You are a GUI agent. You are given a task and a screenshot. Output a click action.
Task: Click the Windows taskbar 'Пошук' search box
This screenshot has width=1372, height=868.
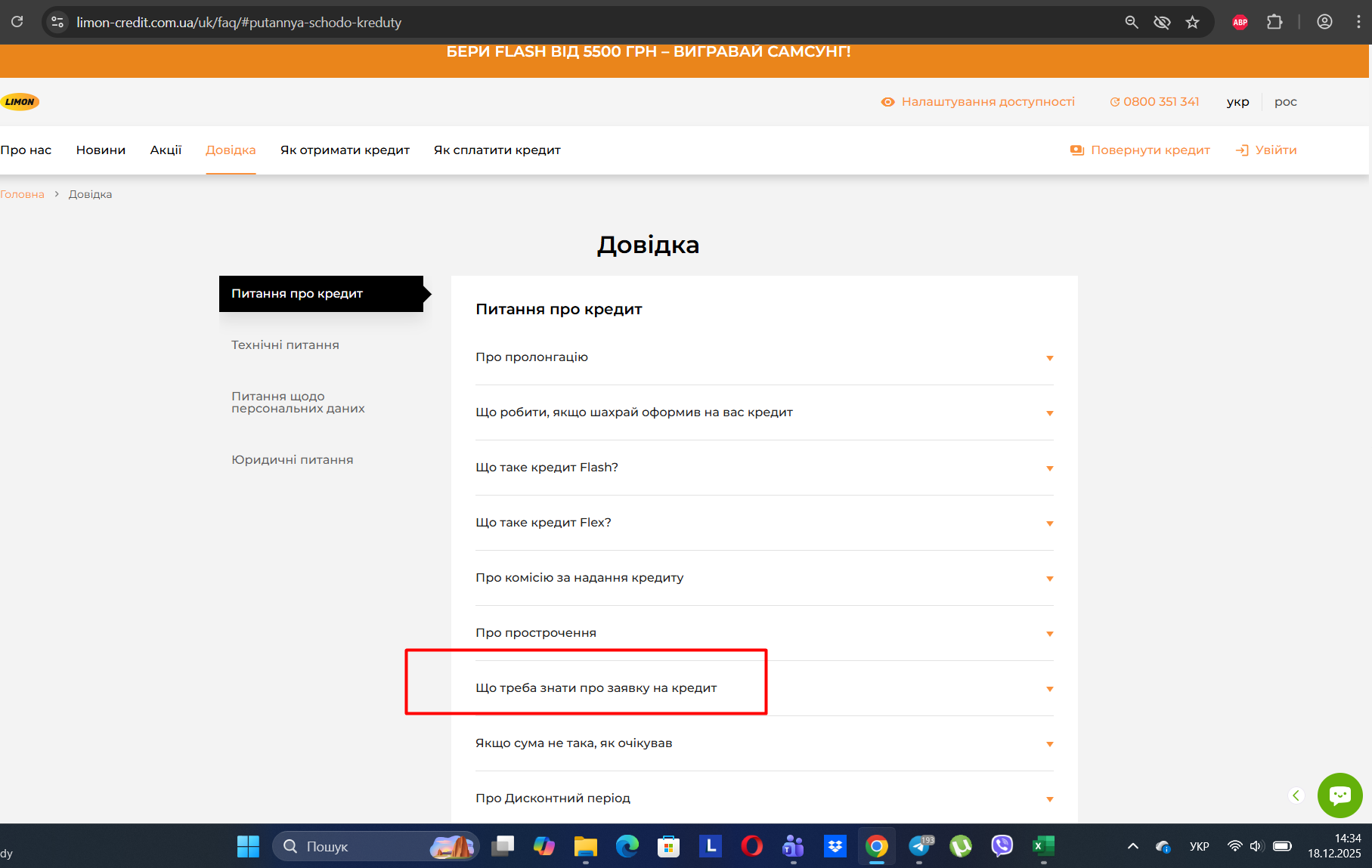(x=376, y=846)
